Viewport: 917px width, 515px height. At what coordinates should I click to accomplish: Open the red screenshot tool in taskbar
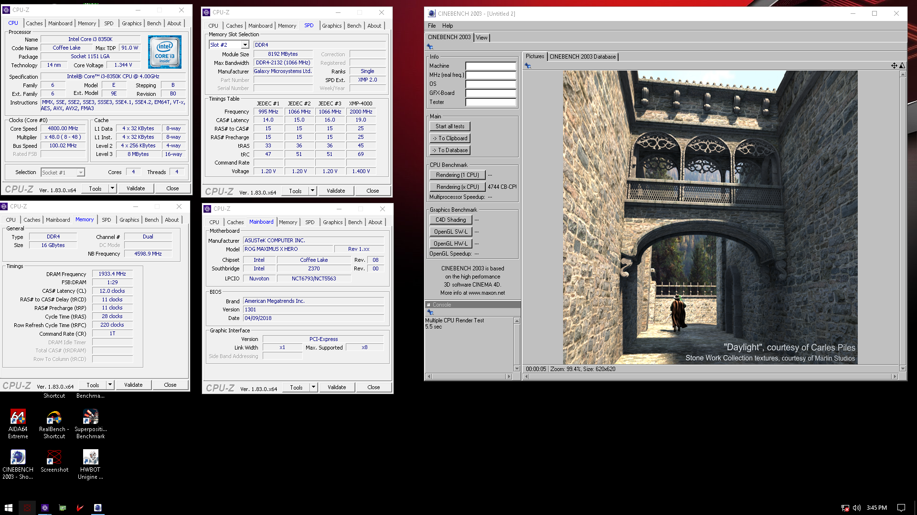pyautogui.click(x=27, y=508)
